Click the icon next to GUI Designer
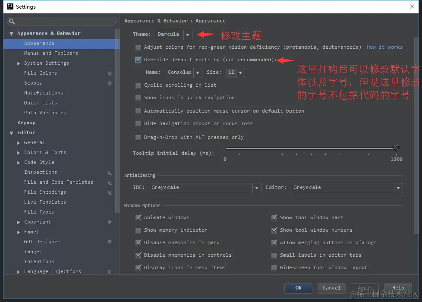The width and height of the screenshot is (422, 302). tap(110, 242)
